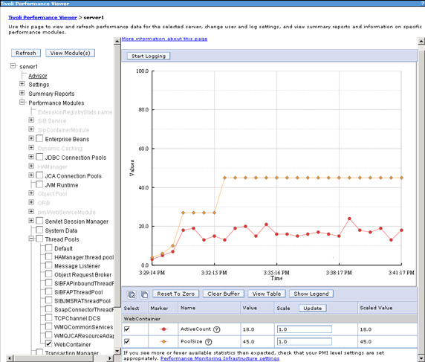Expand the Servlet Session Manager node
425x362 pixels.
click(31, 221)
